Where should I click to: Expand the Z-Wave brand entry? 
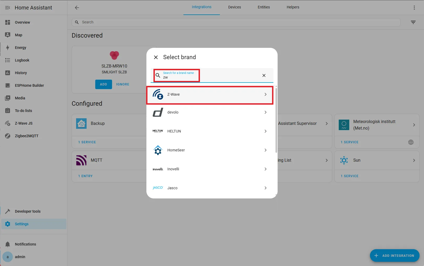pyautogui.click(x=265, y=94)
